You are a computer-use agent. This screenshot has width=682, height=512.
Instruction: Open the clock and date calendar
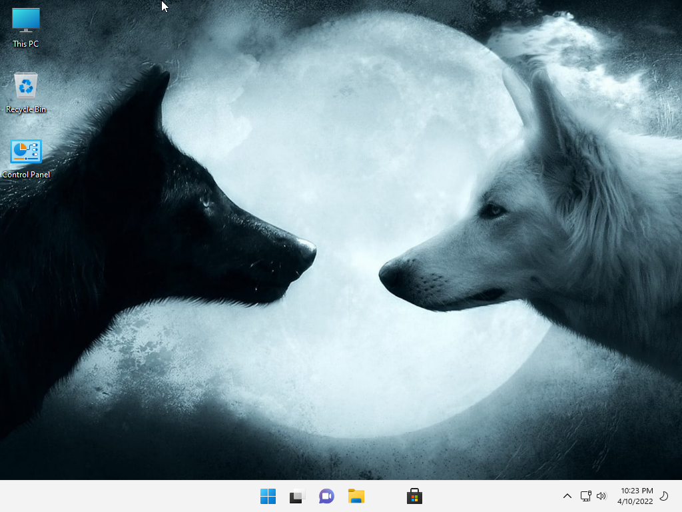pos(635,496)
